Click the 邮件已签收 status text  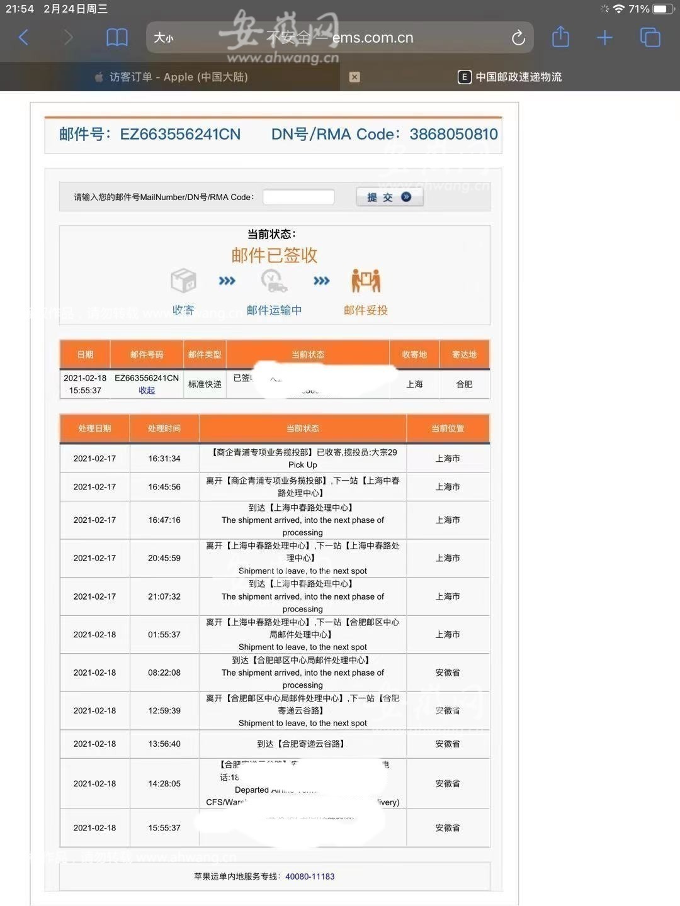(x=275, y=255)
